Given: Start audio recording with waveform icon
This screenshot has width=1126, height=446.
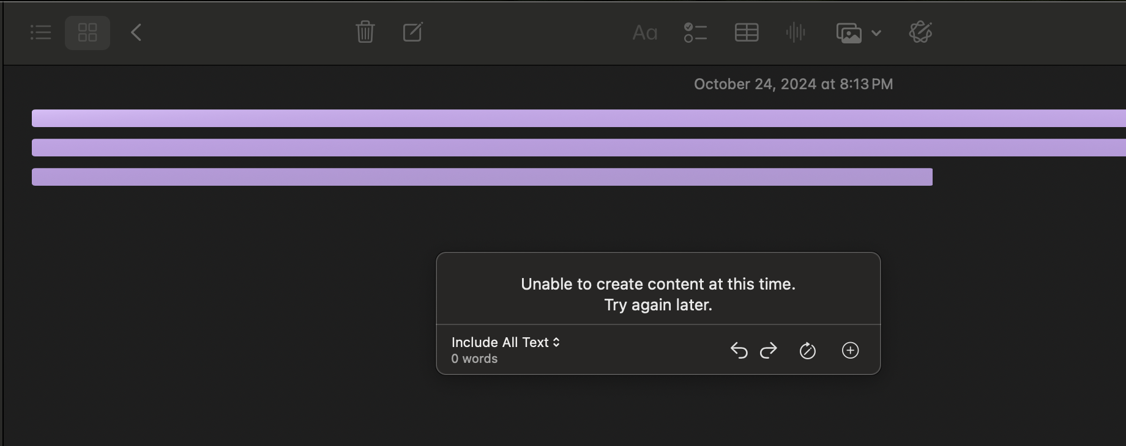Looking at the screenshot, I should point(796,32).
